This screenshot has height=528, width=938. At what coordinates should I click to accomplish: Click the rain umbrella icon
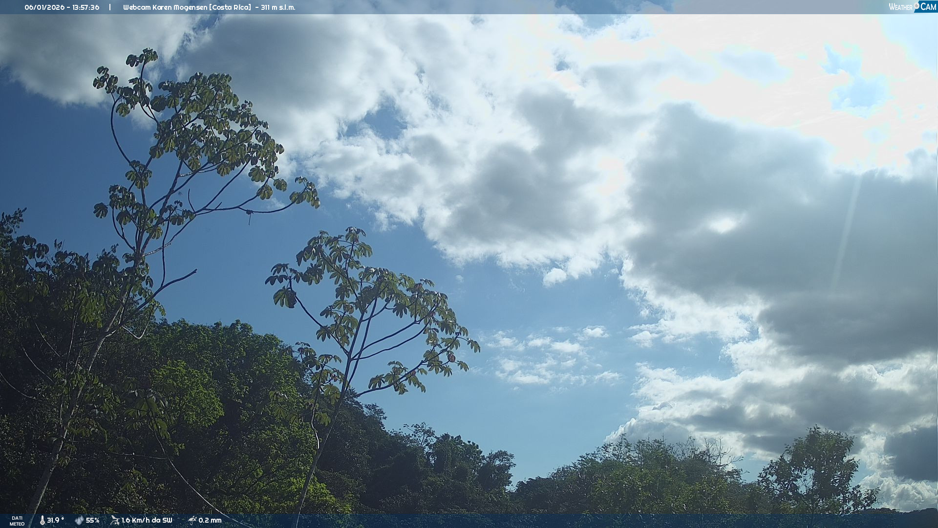[x=192, y=520]
